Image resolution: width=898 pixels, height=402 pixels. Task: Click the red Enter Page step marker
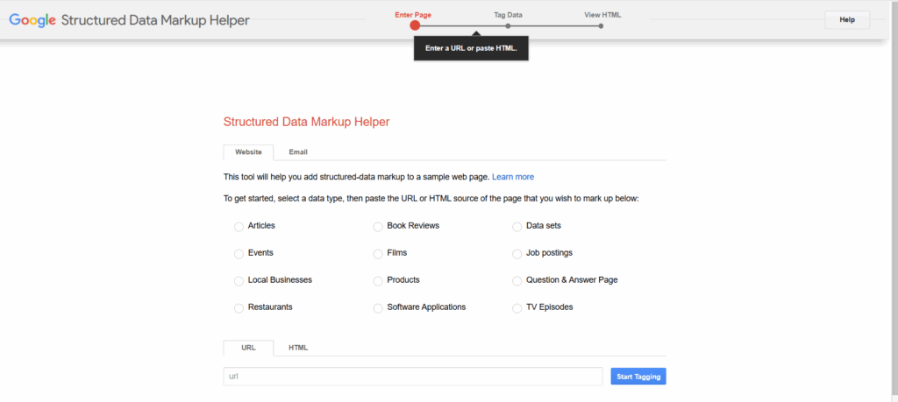(x=415, y=25)
